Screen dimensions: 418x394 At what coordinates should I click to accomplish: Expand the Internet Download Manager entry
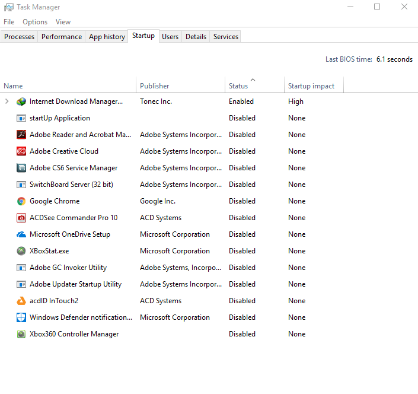pos(7,101)
